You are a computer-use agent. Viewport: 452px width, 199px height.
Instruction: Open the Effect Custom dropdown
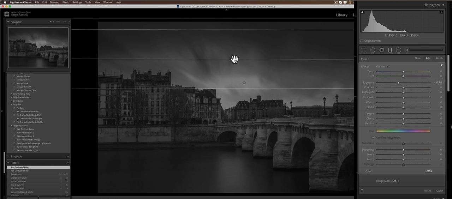pos(382,66)
